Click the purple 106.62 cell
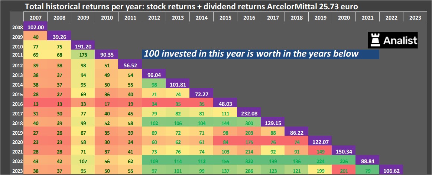 pyautogui.click(x=391, y=171)
